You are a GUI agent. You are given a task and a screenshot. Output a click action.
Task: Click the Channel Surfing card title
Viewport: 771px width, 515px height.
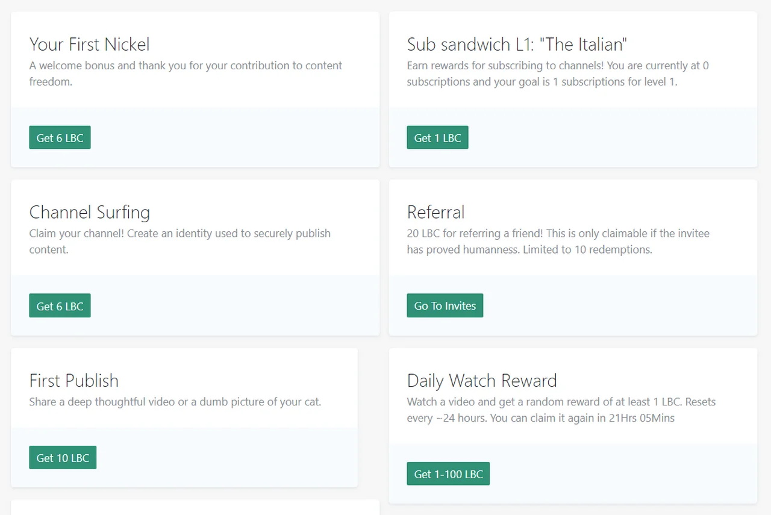(x=89, y=212)
